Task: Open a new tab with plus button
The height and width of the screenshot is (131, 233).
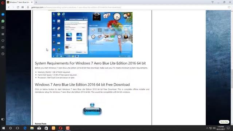Action: tap(36, 2)
